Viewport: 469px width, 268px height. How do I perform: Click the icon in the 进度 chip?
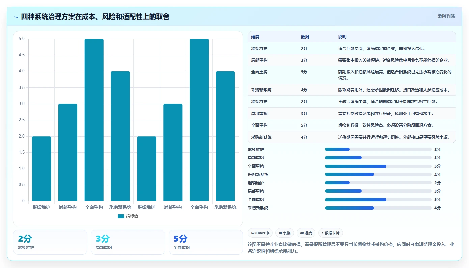click(x=302, y=233)
